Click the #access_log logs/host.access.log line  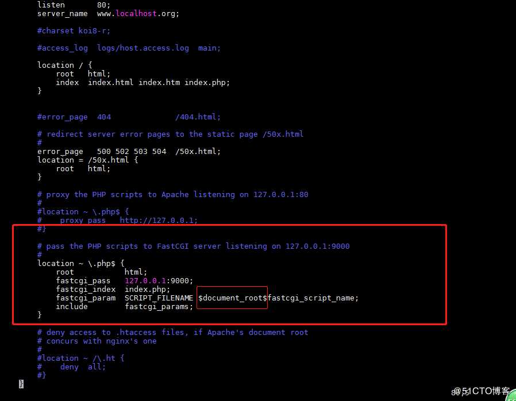pos(129,48)
